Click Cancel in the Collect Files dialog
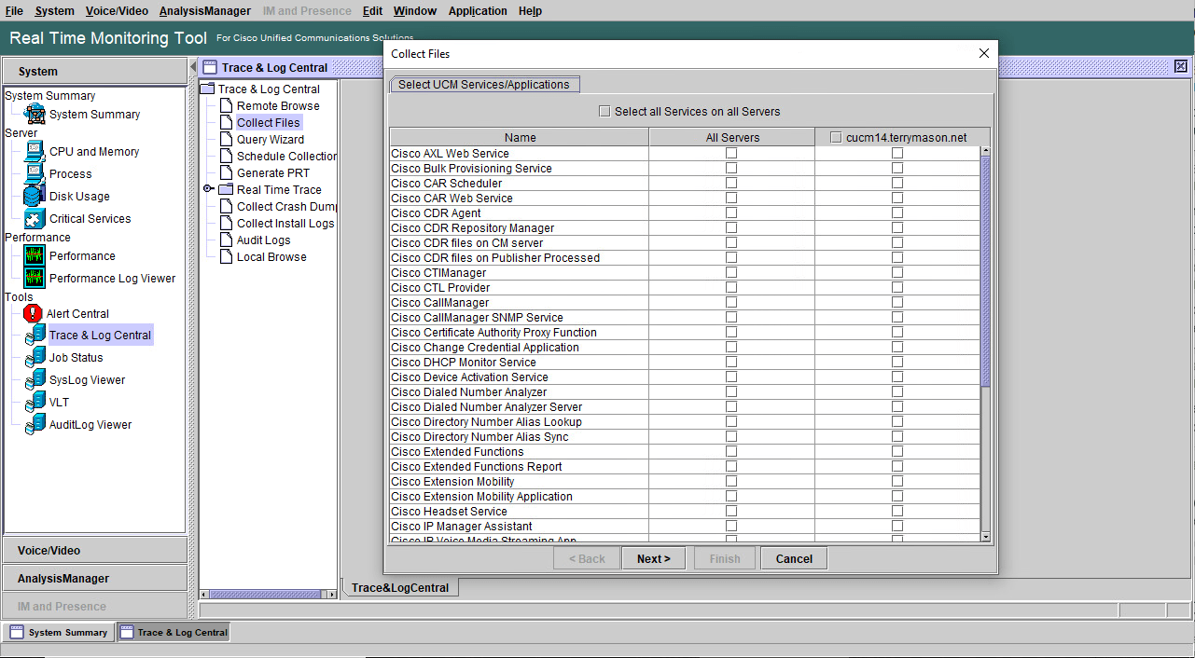Image resolution: width=1195 pixels, height=658 pixels. (x=794, y=558)
